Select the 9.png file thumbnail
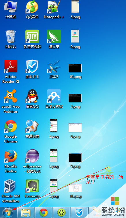The height and width of the screenshot is (218, 126). (x=75, y=157)
